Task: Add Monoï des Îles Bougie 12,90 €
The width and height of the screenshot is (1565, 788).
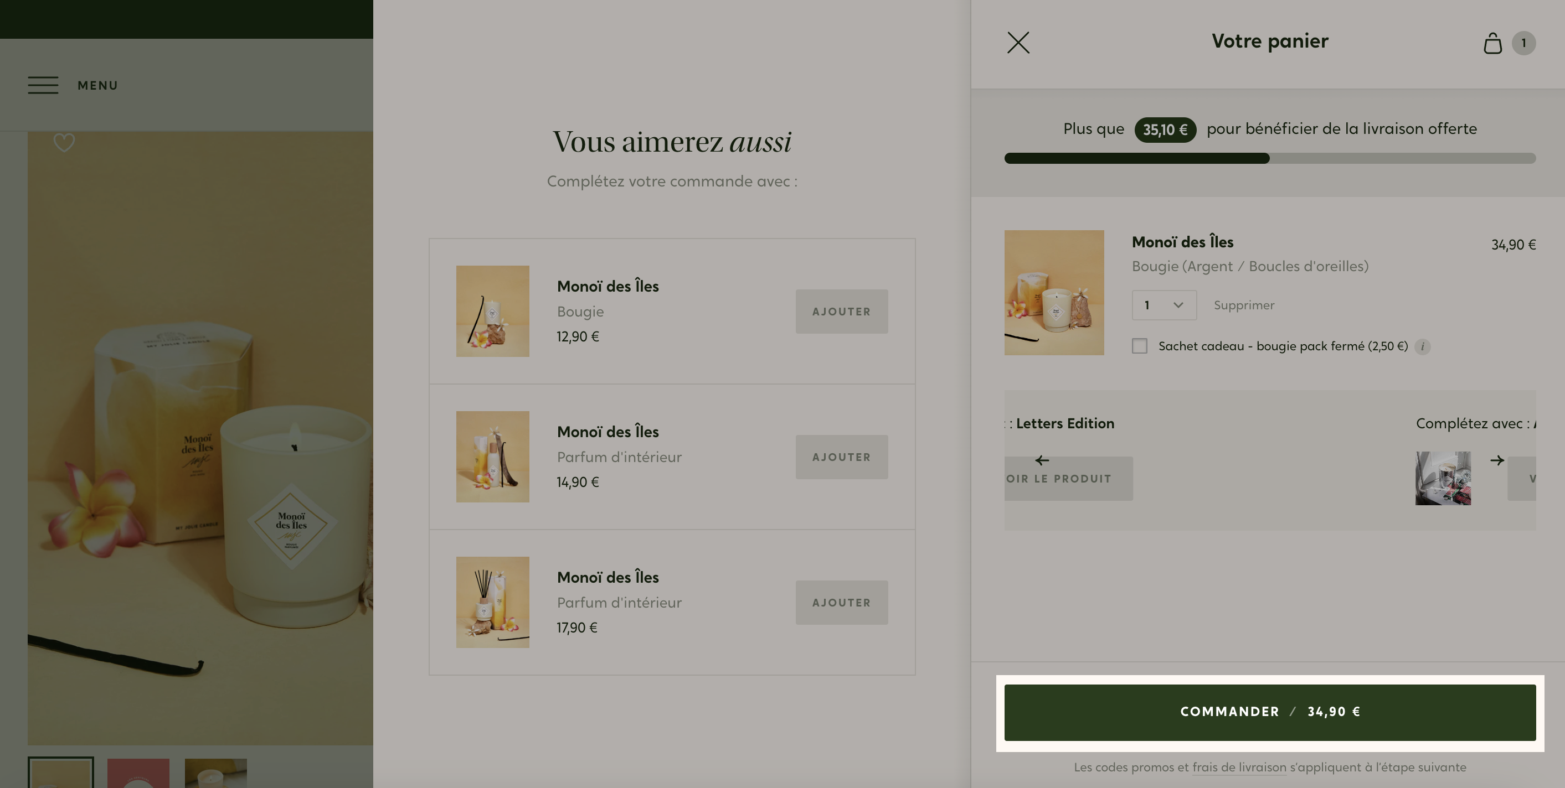Action: click(x=841, y=312)
